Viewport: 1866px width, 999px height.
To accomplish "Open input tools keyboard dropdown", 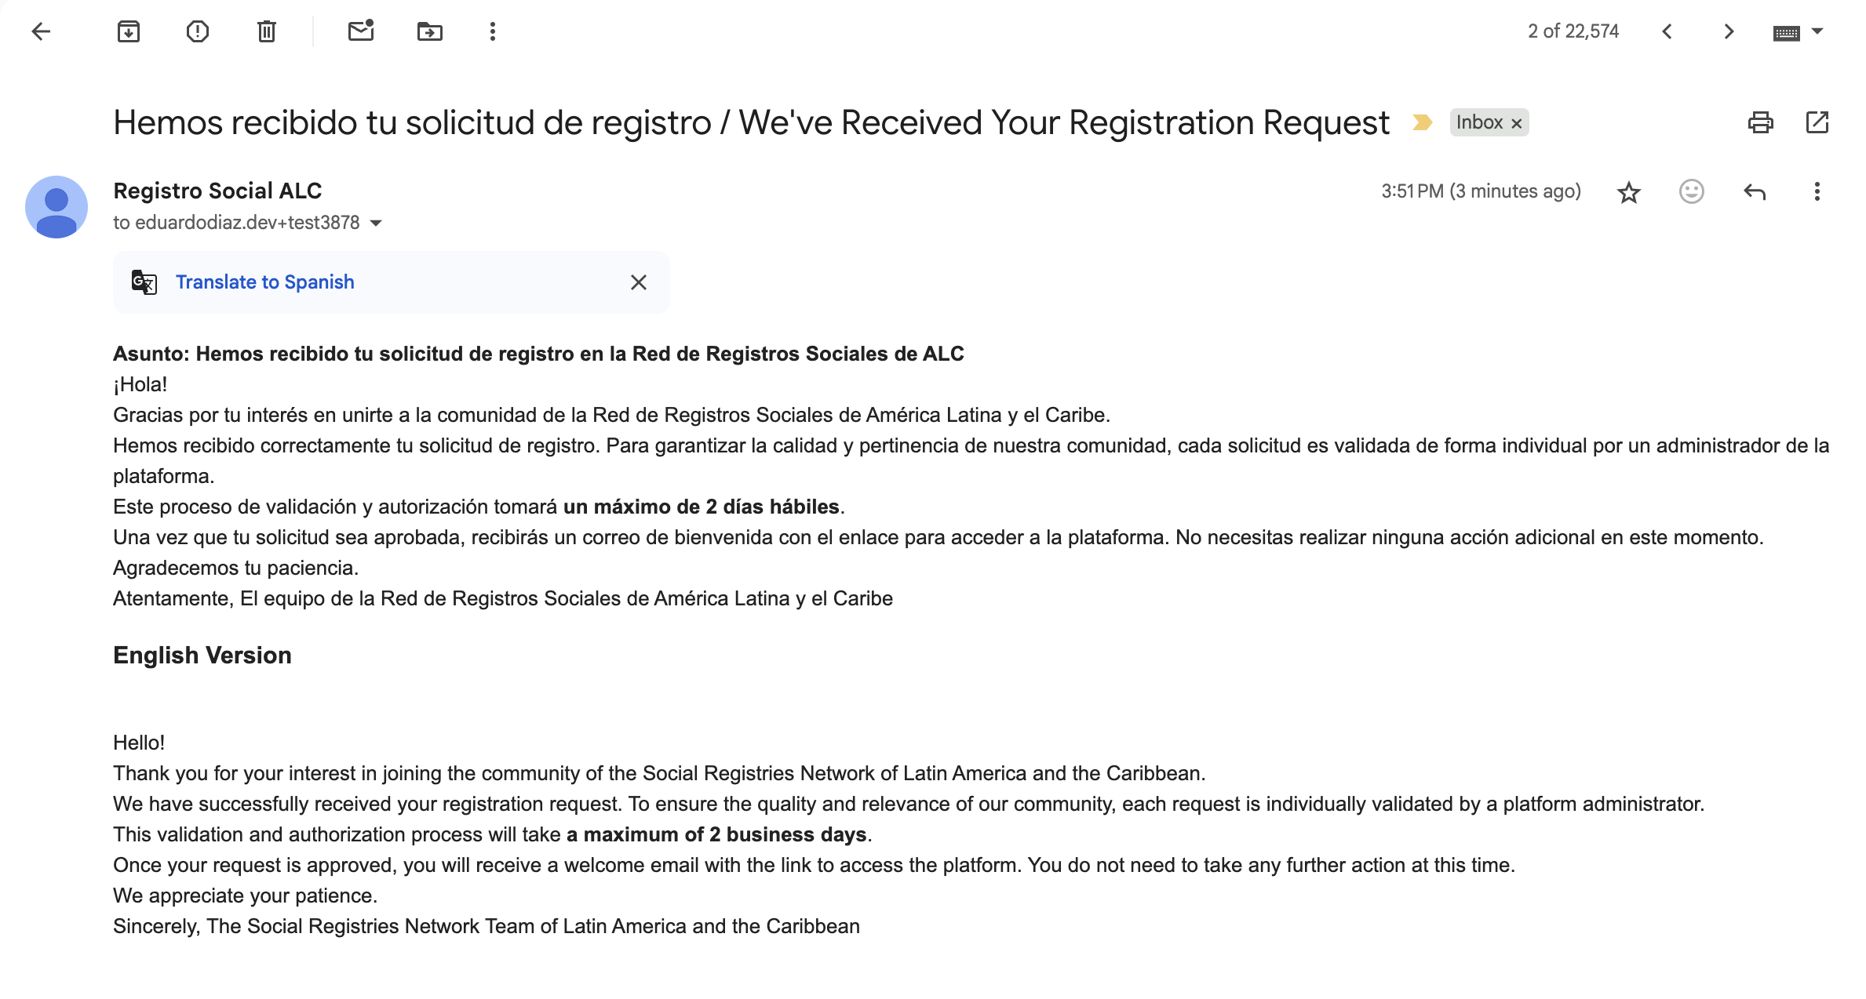I will click(x=1817, y=31).
